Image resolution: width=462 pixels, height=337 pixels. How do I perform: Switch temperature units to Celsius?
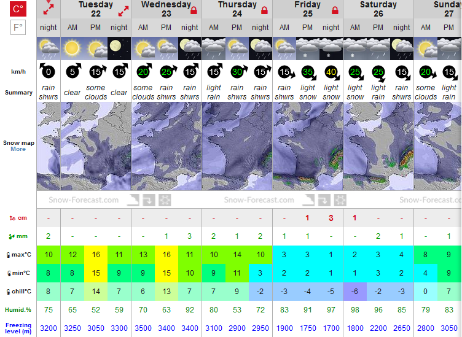coord(18,9)
